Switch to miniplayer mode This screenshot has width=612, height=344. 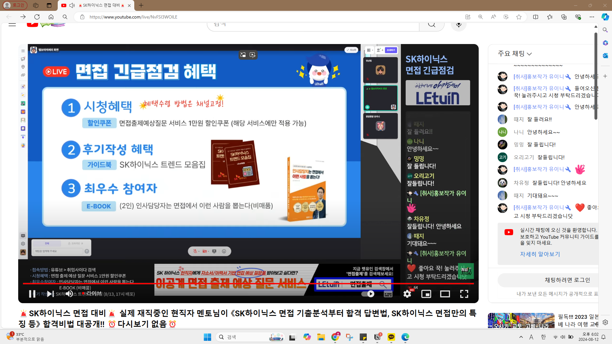[x=426, y=294]
